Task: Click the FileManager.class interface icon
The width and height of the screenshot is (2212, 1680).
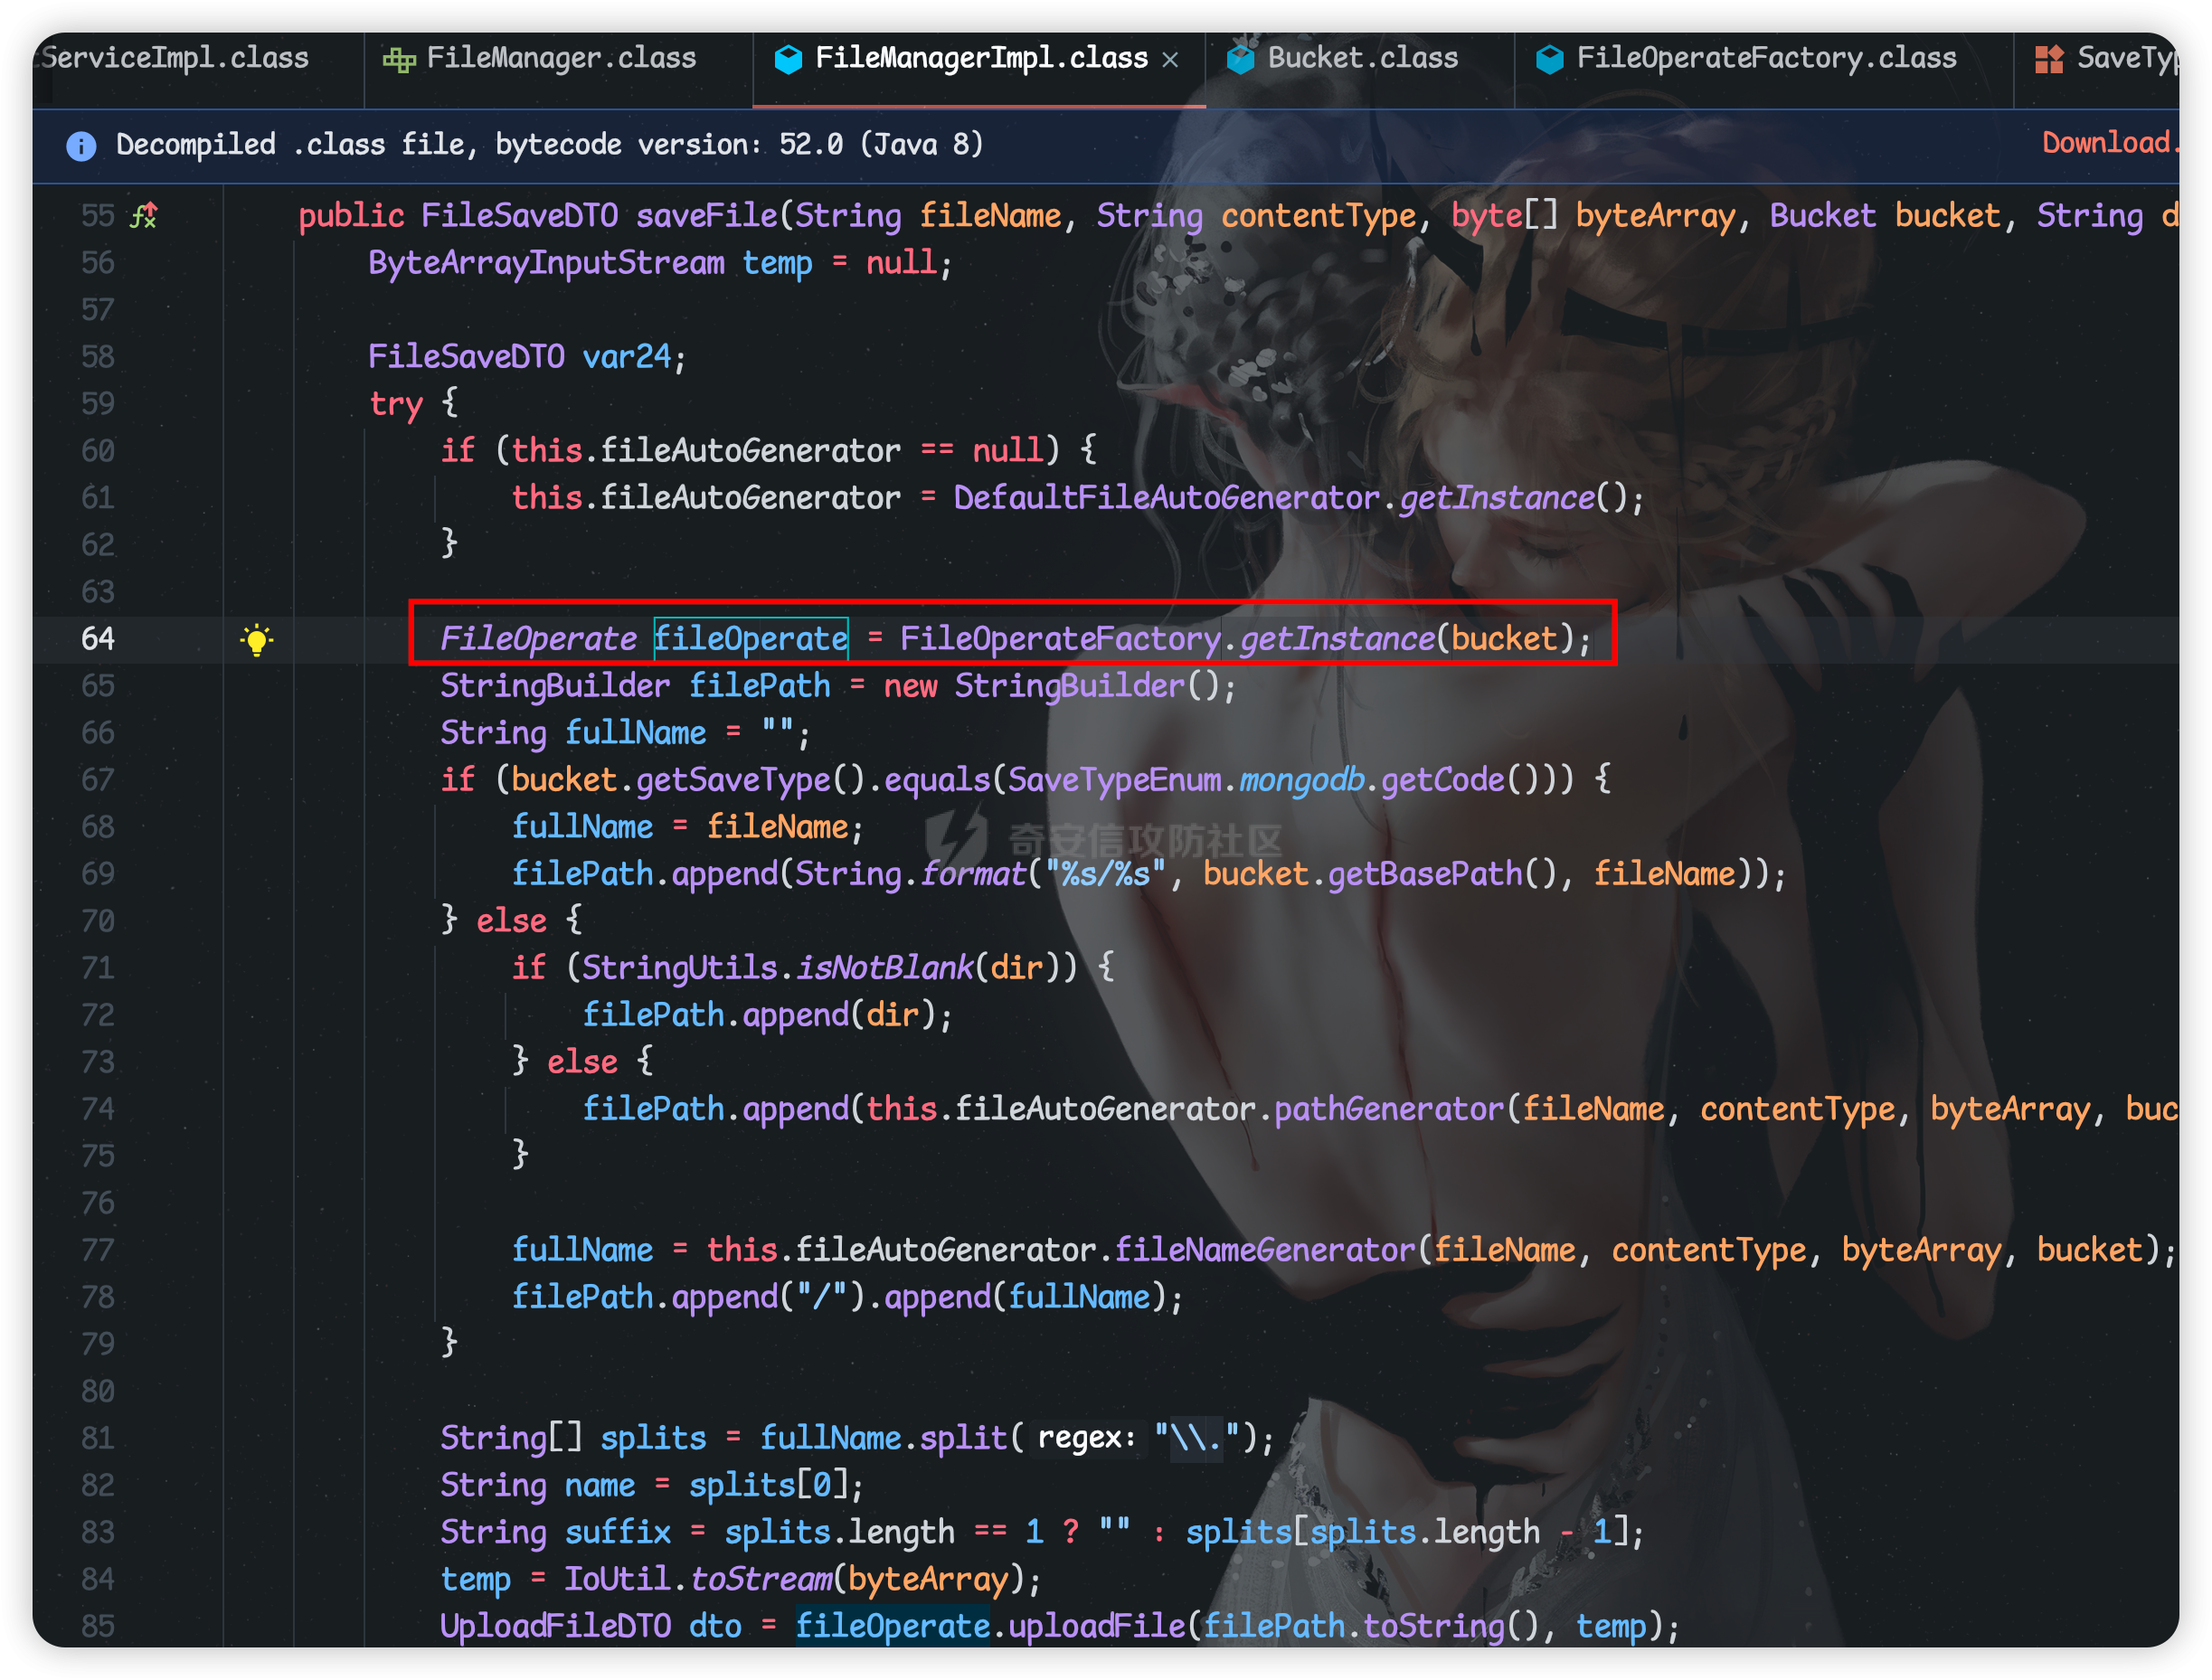Action: pyautogui.click(x=399, y=60)
